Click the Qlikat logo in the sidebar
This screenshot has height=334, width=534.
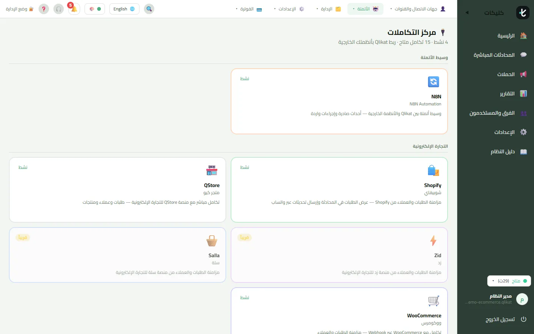[523, 13]
